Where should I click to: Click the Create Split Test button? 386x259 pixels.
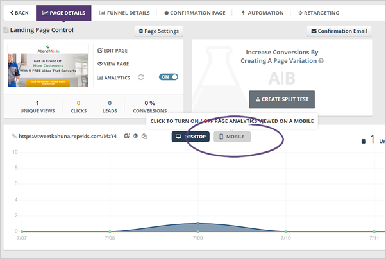pos(281,99)
